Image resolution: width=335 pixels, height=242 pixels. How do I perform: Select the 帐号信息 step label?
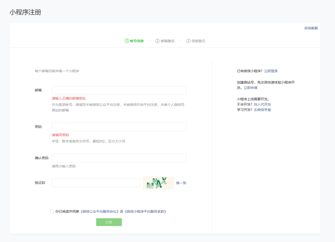(x=137, y=41)
